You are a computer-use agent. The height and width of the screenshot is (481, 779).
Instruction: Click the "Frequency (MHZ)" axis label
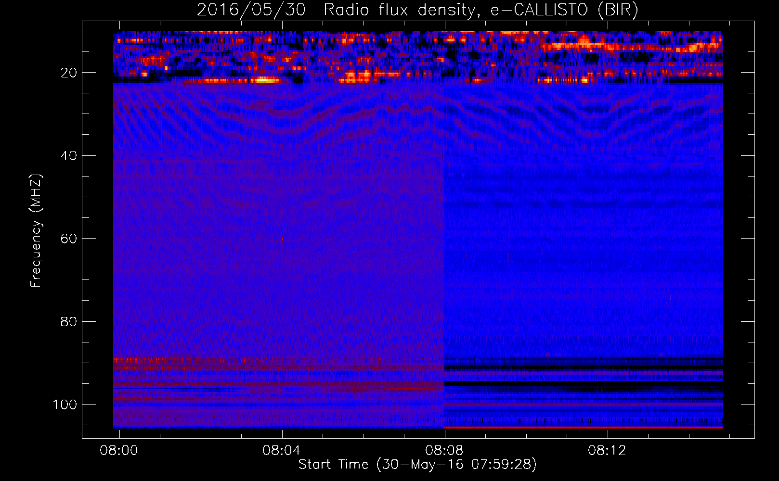point(36,230)
